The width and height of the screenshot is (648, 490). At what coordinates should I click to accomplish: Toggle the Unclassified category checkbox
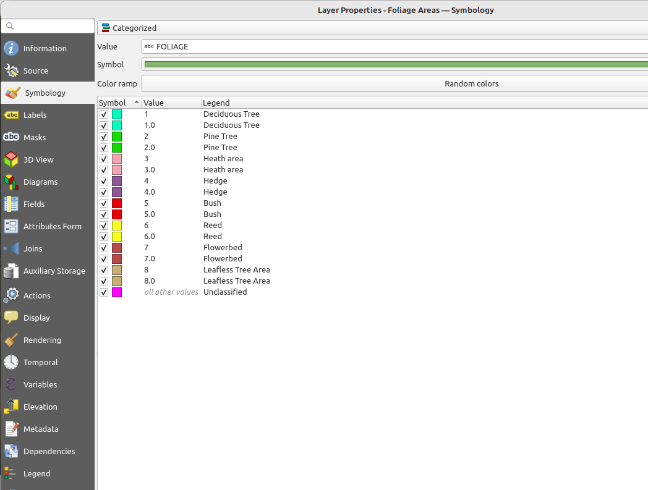(104, 292)
